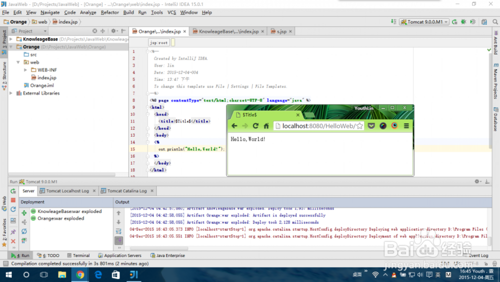This screenshot has width=500, height=282.
Task: Stop the Tomcat server with red square
Action: (x=13, y=200)
